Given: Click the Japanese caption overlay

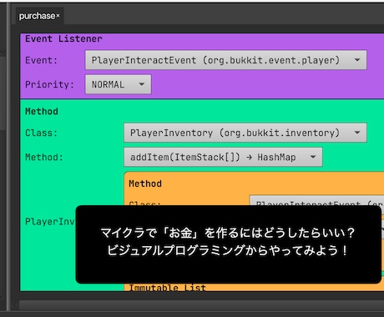Looking at the screenshot, I should coord(228,244).
